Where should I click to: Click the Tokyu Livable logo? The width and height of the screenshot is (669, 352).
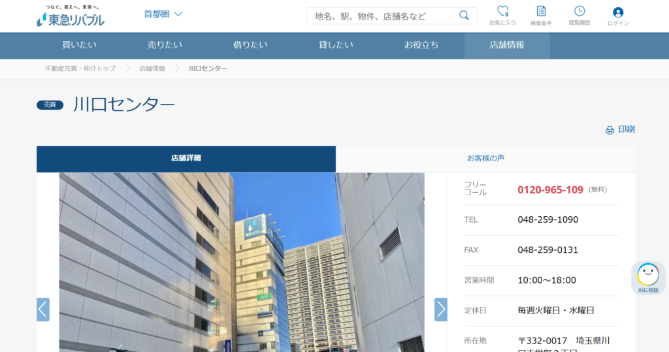click(71, 16)
